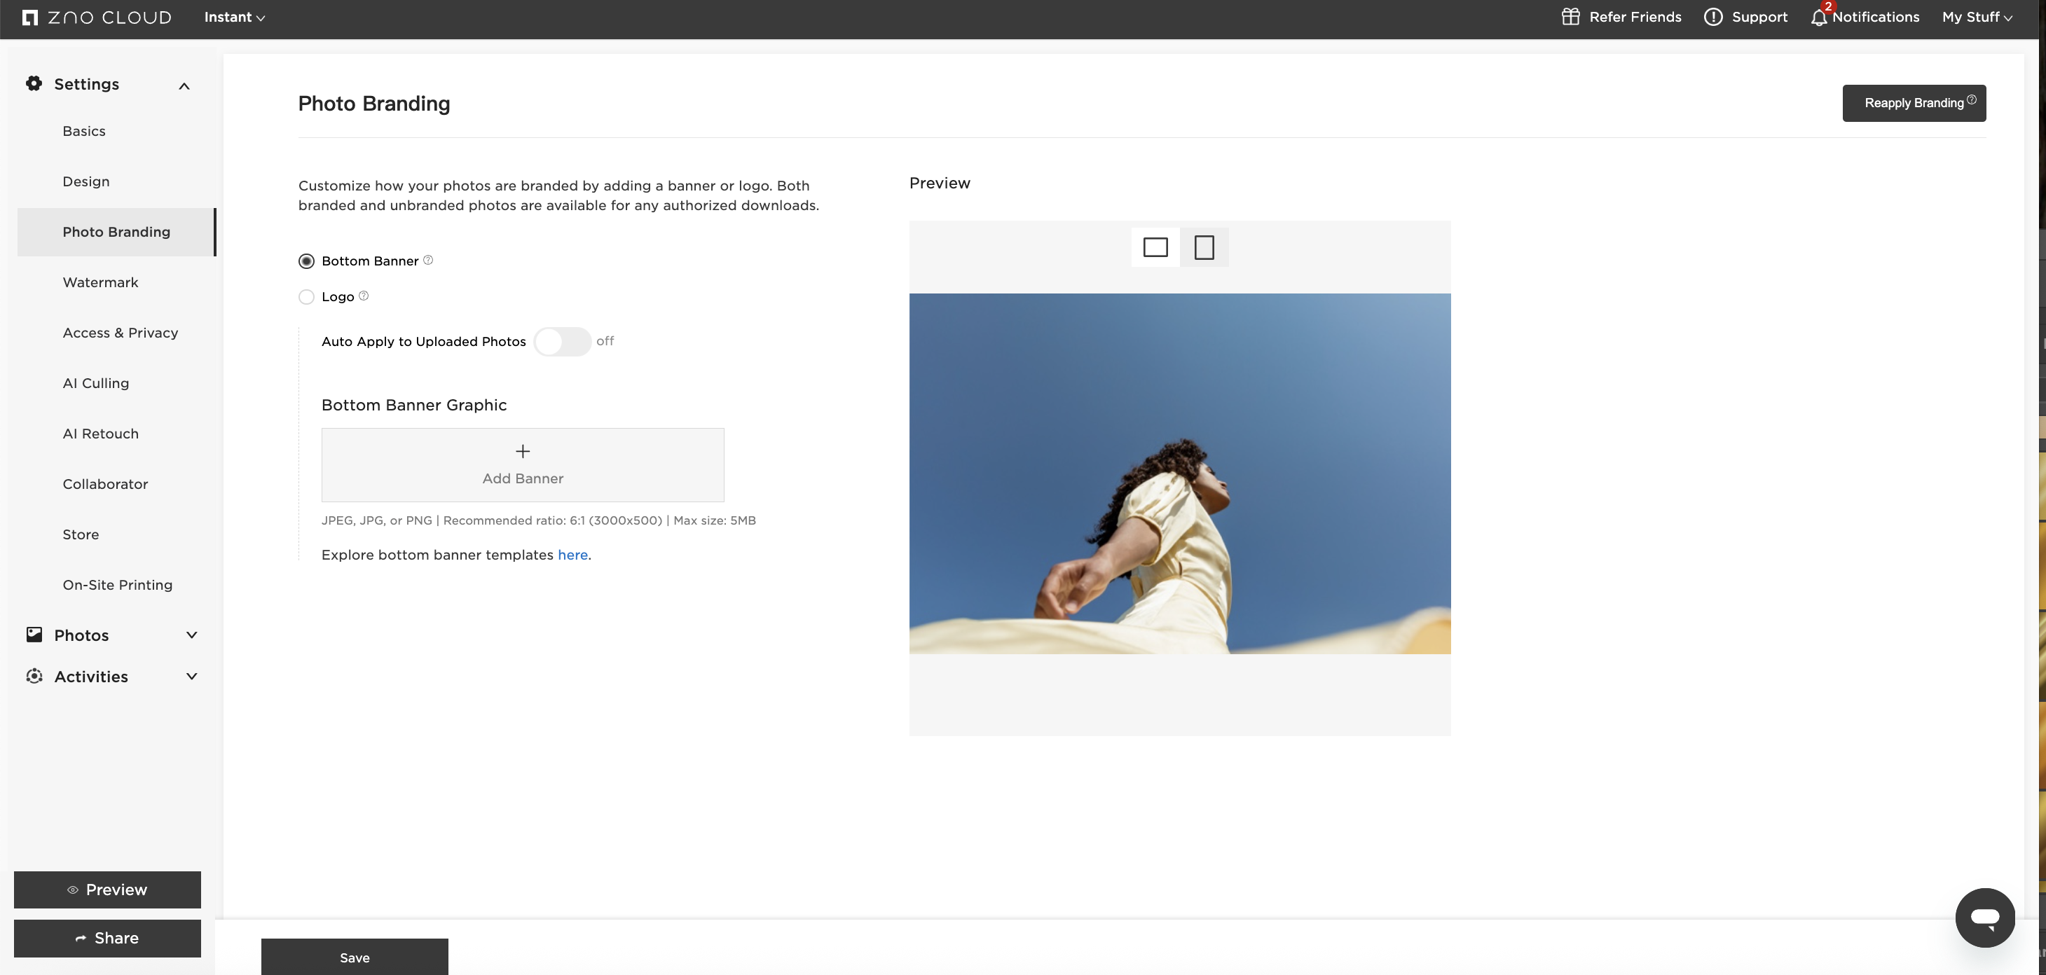Click the Zno Cloud logo icon
The width and height of the screenshot is (2046, 975).
30,18
